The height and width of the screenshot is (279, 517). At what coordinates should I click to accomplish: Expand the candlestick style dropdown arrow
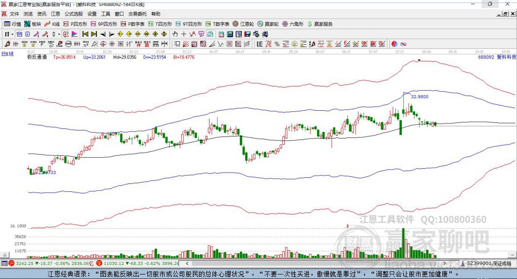point(59,34)
